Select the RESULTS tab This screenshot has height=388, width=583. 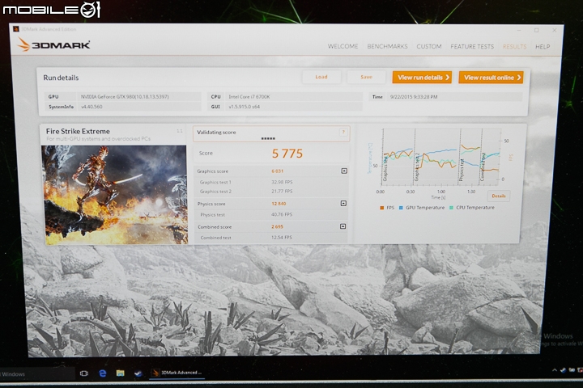point(514,47)
